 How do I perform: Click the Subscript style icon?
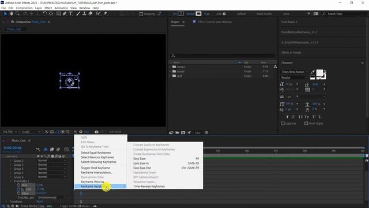tap(320, 117)
